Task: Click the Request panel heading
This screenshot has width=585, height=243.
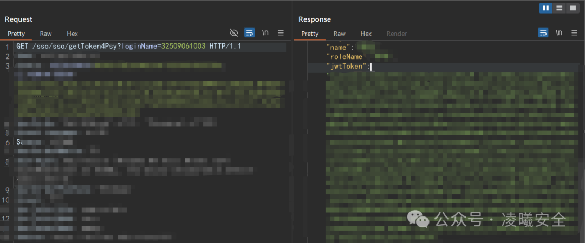Action: click(x=18, y=19)
